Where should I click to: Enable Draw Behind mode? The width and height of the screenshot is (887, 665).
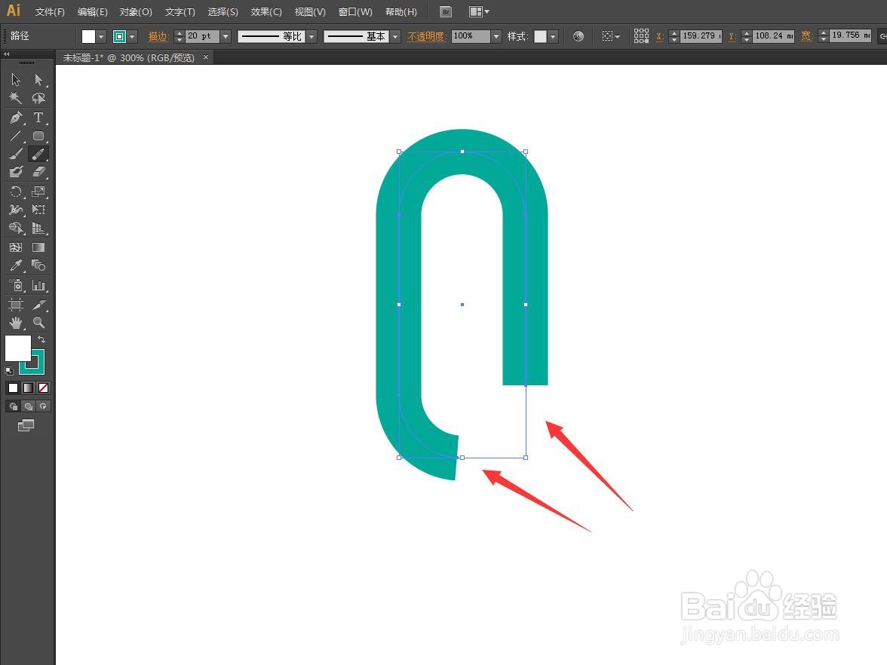coord(29,406)
